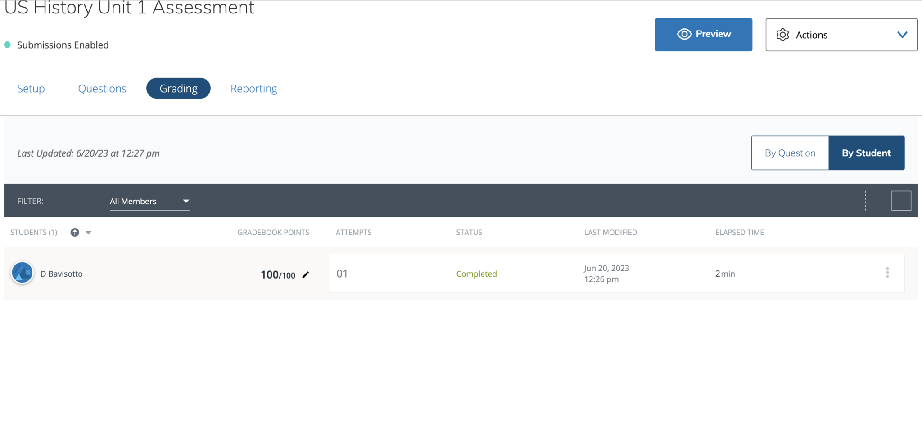Edit gradebook points with pencil icon
The image size is (922, 427).
306,275
